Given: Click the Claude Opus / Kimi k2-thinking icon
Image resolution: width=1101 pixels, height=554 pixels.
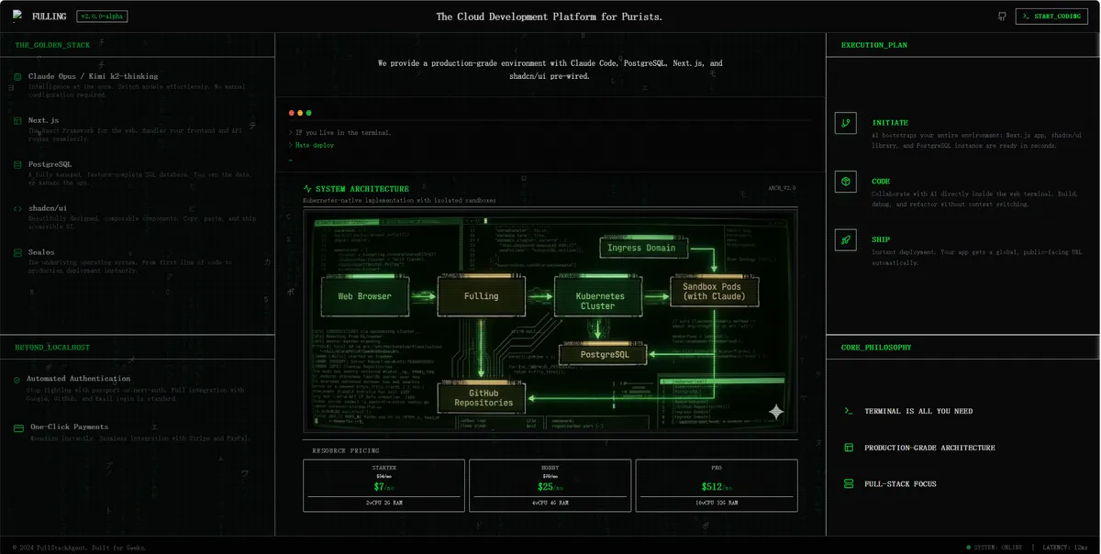Looking at the screenshot, I should click(17, 77).
